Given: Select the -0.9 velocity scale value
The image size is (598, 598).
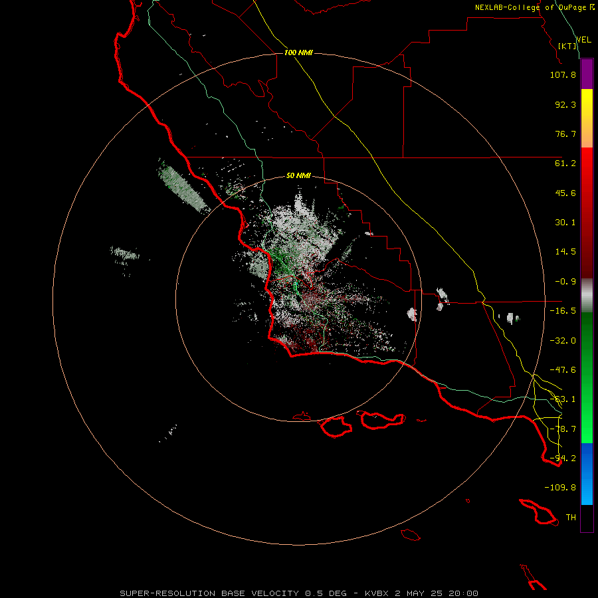Looking at the screenshot, I should pos(565,282).
